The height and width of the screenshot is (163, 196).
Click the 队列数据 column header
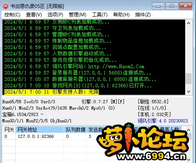coord(75,130)
